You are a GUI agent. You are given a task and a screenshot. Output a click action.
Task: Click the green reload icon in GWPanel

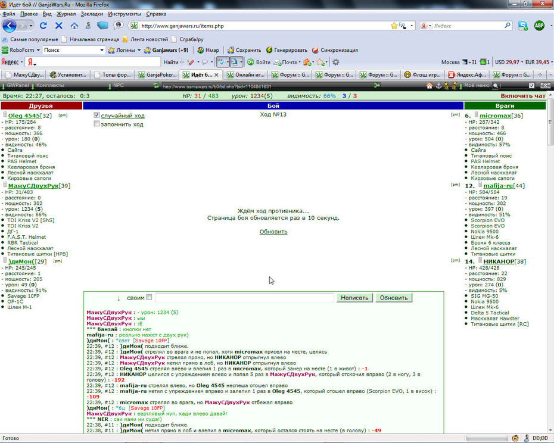(156, 86)
